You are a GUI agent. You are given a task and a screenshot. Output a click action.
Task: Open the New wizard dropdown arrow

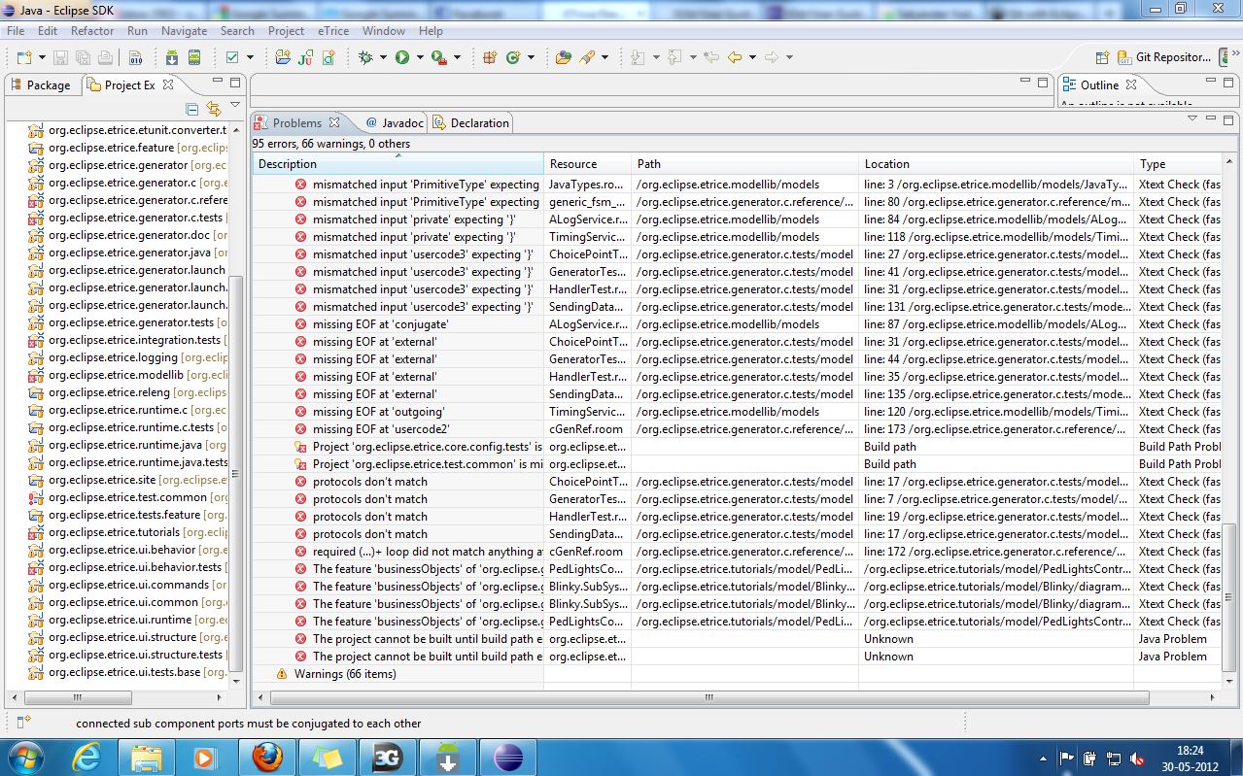pos(40,57)
